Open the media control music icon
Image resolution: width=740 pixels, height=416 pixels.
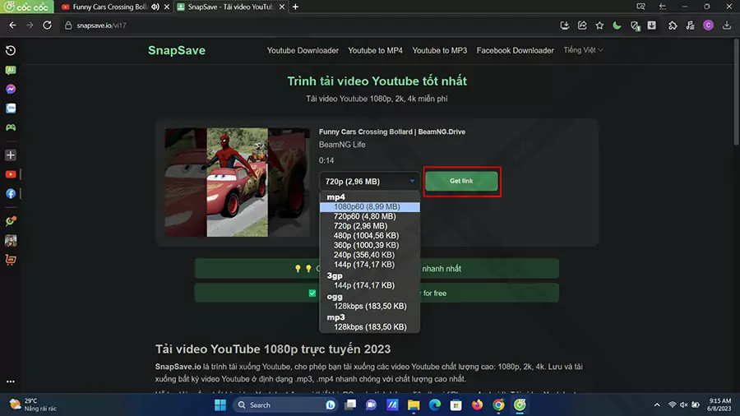pos(690,25)
